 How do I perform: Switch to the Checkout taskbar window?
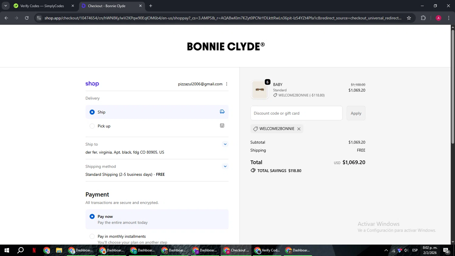[x=236, y=250]
